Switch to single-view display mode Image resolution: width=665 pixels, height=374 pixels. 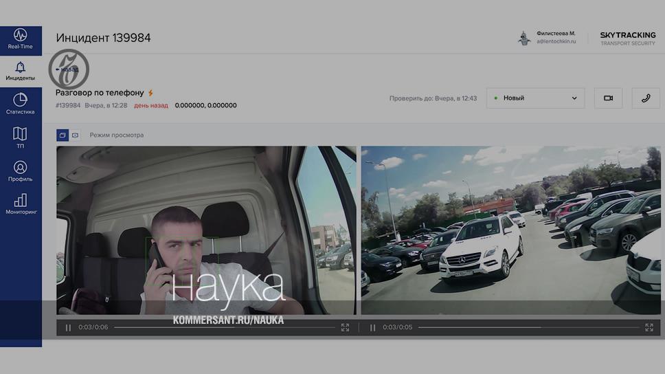[x=75, y=135]
